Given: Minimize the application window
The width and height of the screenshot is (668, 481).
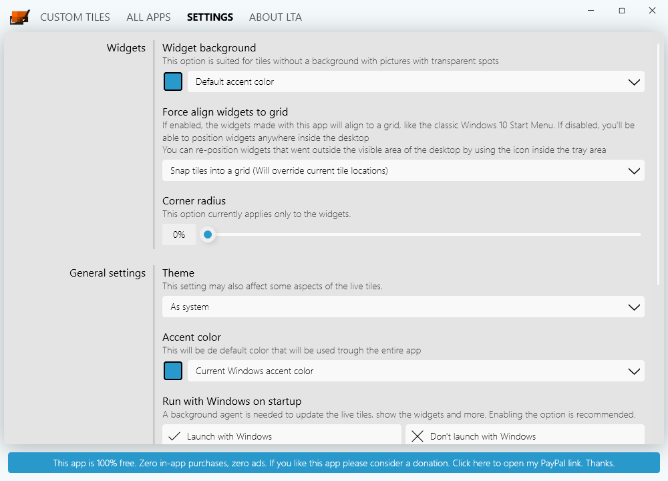Looking at the screenshot, I should coord(591,11).
